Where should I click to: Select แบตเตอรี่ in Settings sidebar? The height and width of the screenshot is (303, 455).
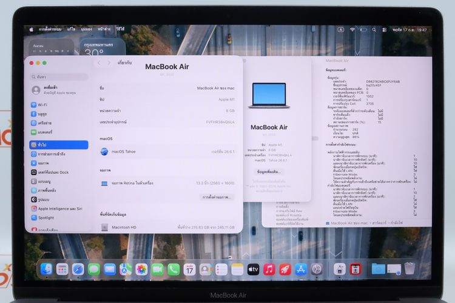(x=59, y=132)
